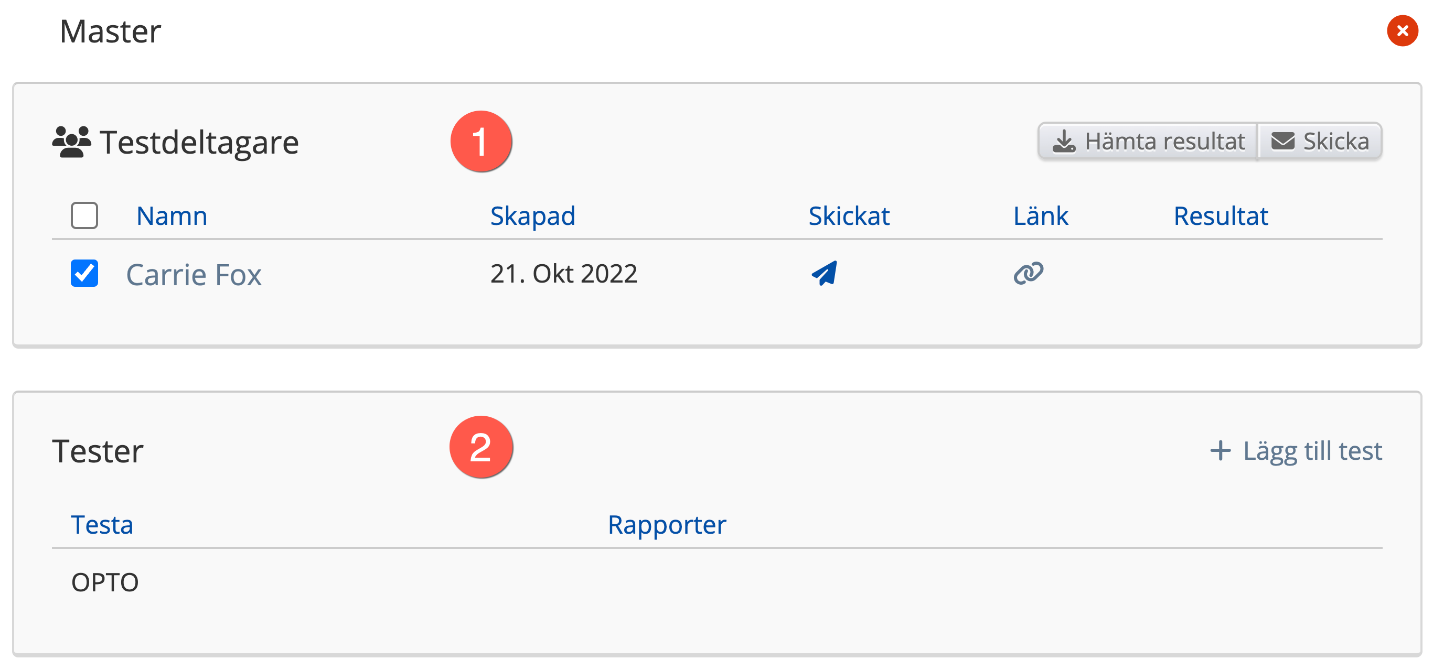Click the paper plane sent icon for Carrie Fox

coord(824,273)
